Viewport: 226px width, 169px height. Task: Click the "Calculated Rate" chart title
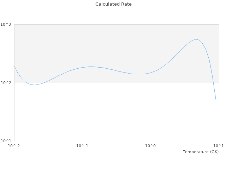pos(113,4)
